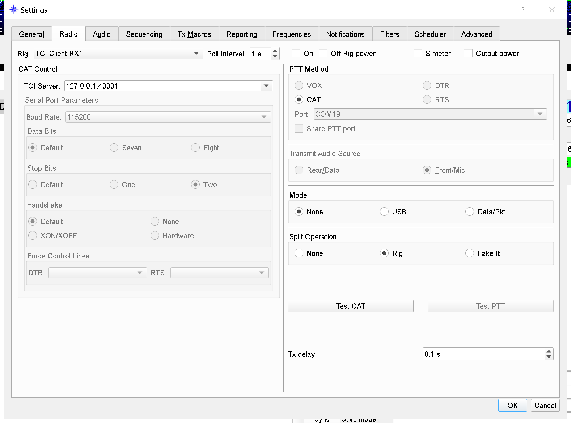Viewport: 571px width, 423px height.
Task: Increase Tx delay with up arrow
Action: click(549, 351)
